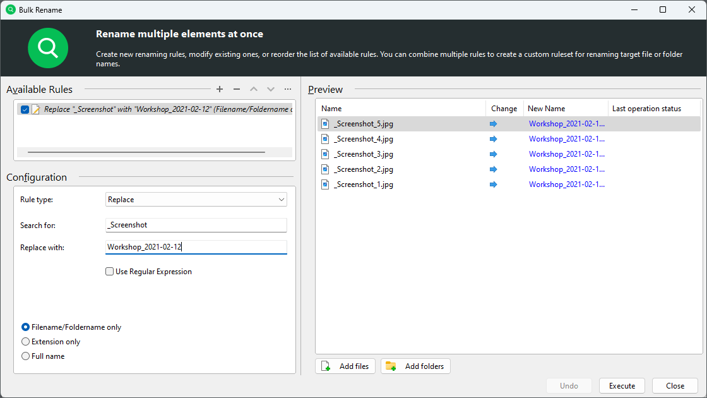Enable Use Regular Expression checkbox
Image resolution: width=707 pixels, height=398 pixels.
pyautogui.click(x=110, y=272)
